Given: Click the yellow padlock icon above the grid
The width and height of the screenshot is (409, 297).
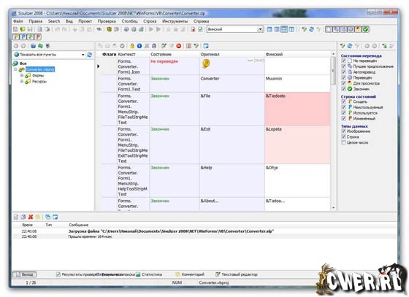Looking at the screenshot, I should point(132,46).
